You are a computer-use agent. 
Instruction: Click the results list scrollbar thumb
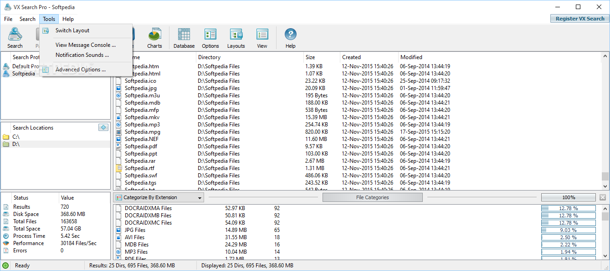(605, 176)
